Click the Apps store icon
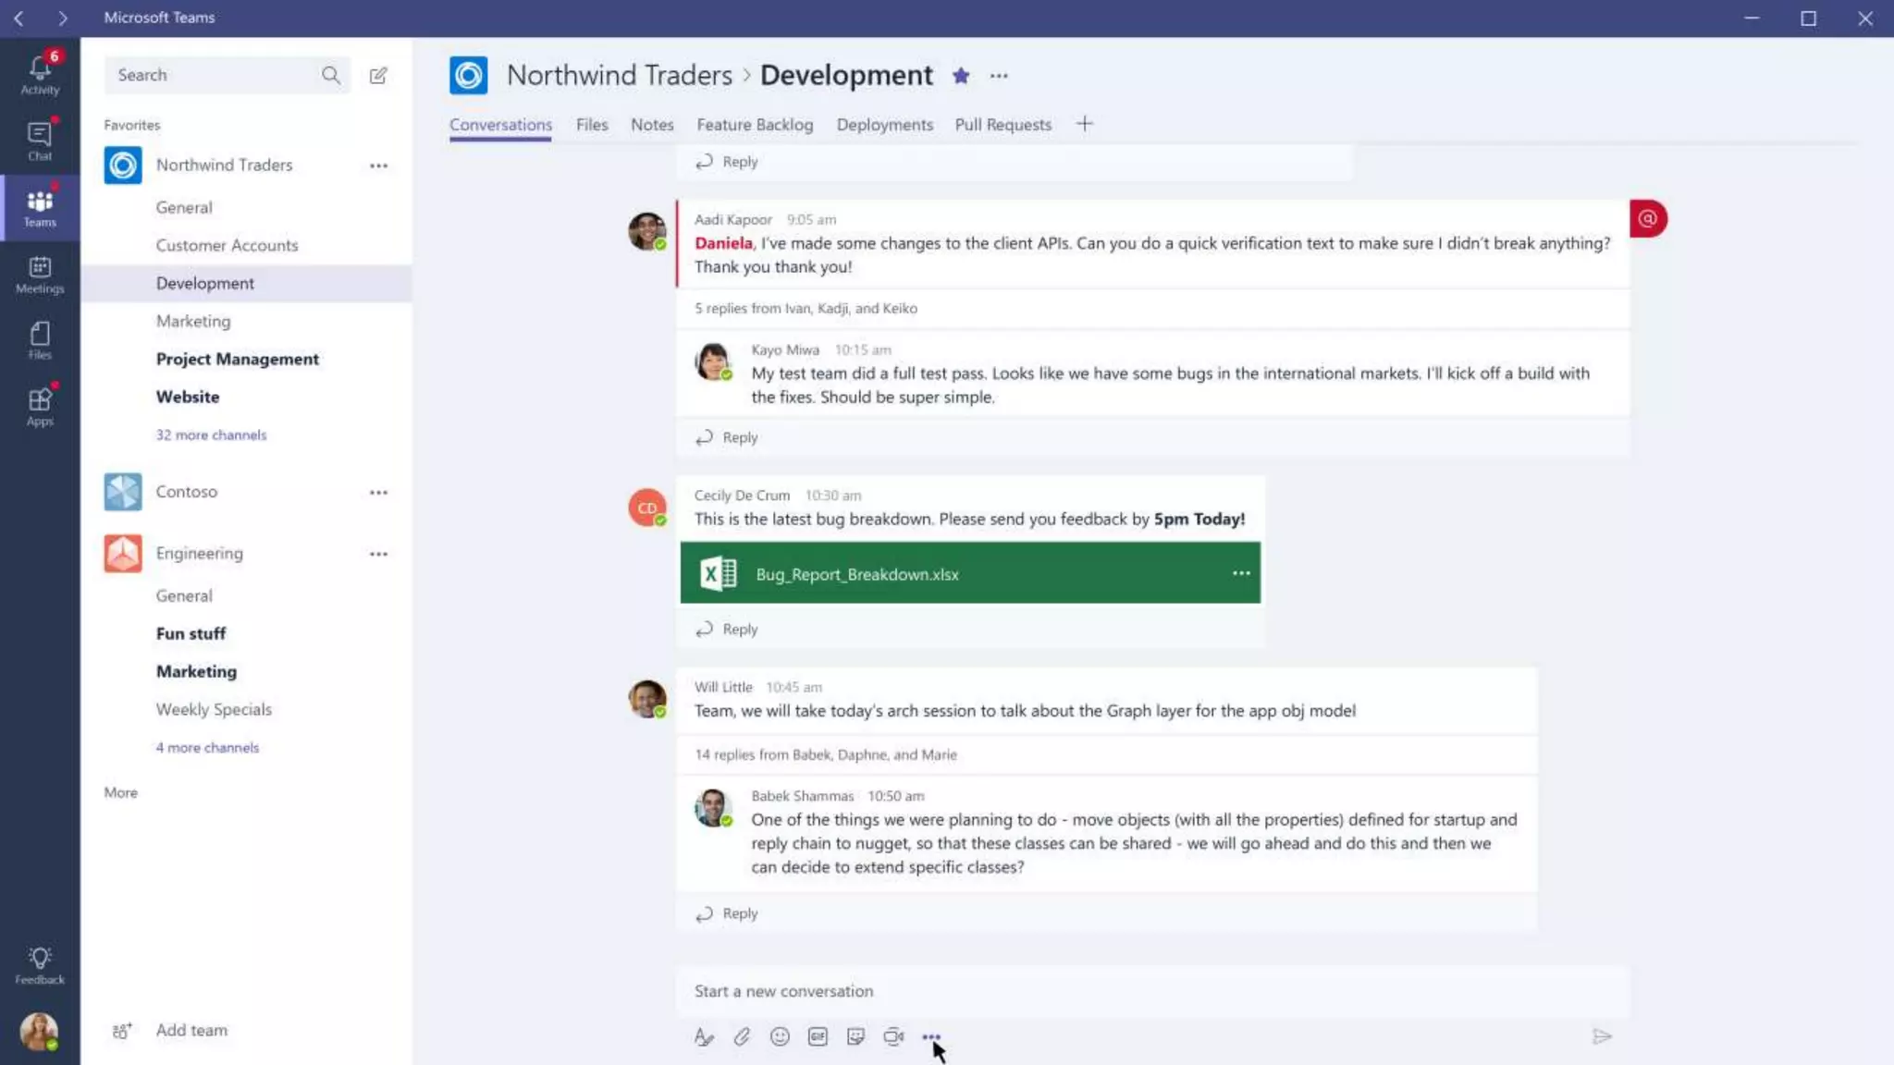This screenshot has height=1065, width=1894. pyautogui.click(x=40, y=406)
